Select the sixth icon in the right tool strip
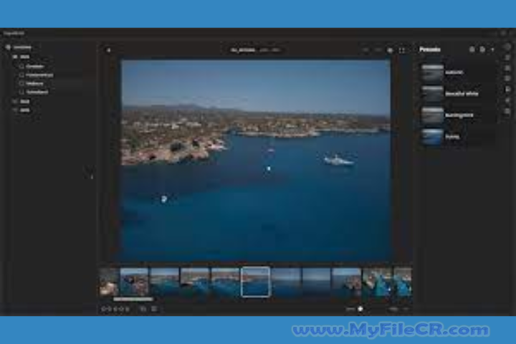516x344 pixels. 507,100
